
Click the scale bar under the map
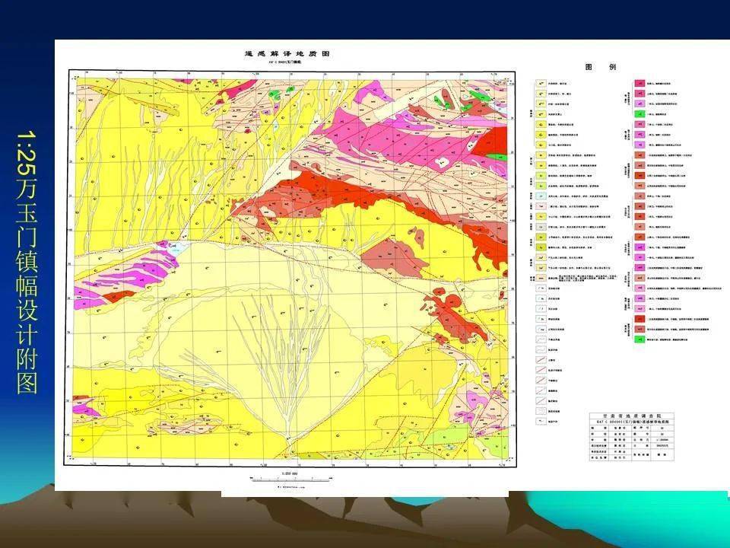[x=291, y=479]
